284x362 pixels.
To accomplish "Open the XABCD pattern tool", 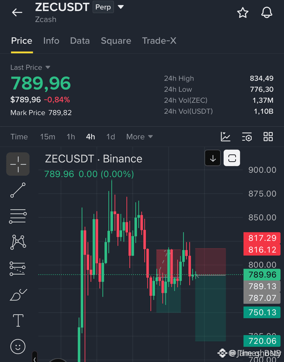I will coord(18,242).
